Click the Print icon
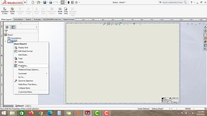 coord(50,2)
